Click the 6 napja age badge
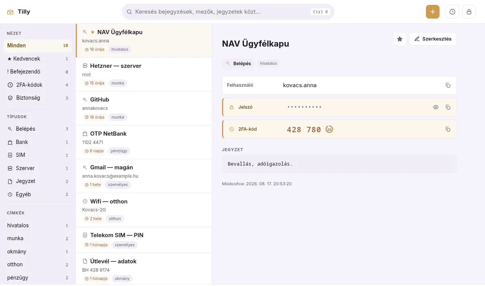 click(x=94, y=151)
